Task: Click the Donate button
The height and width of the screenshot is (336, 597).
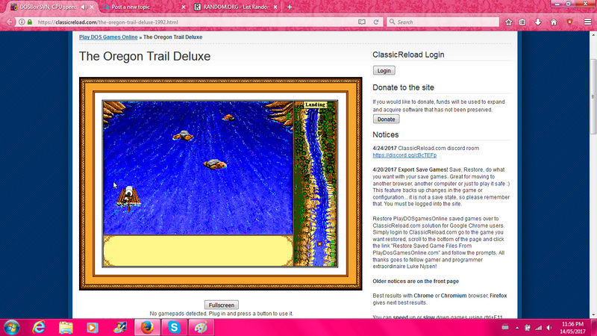Action: coord(386,119)
